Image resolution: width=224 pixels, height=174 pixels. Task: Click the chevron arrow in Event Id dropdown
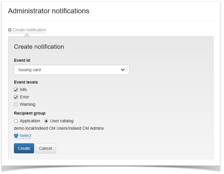pos(123,70)
